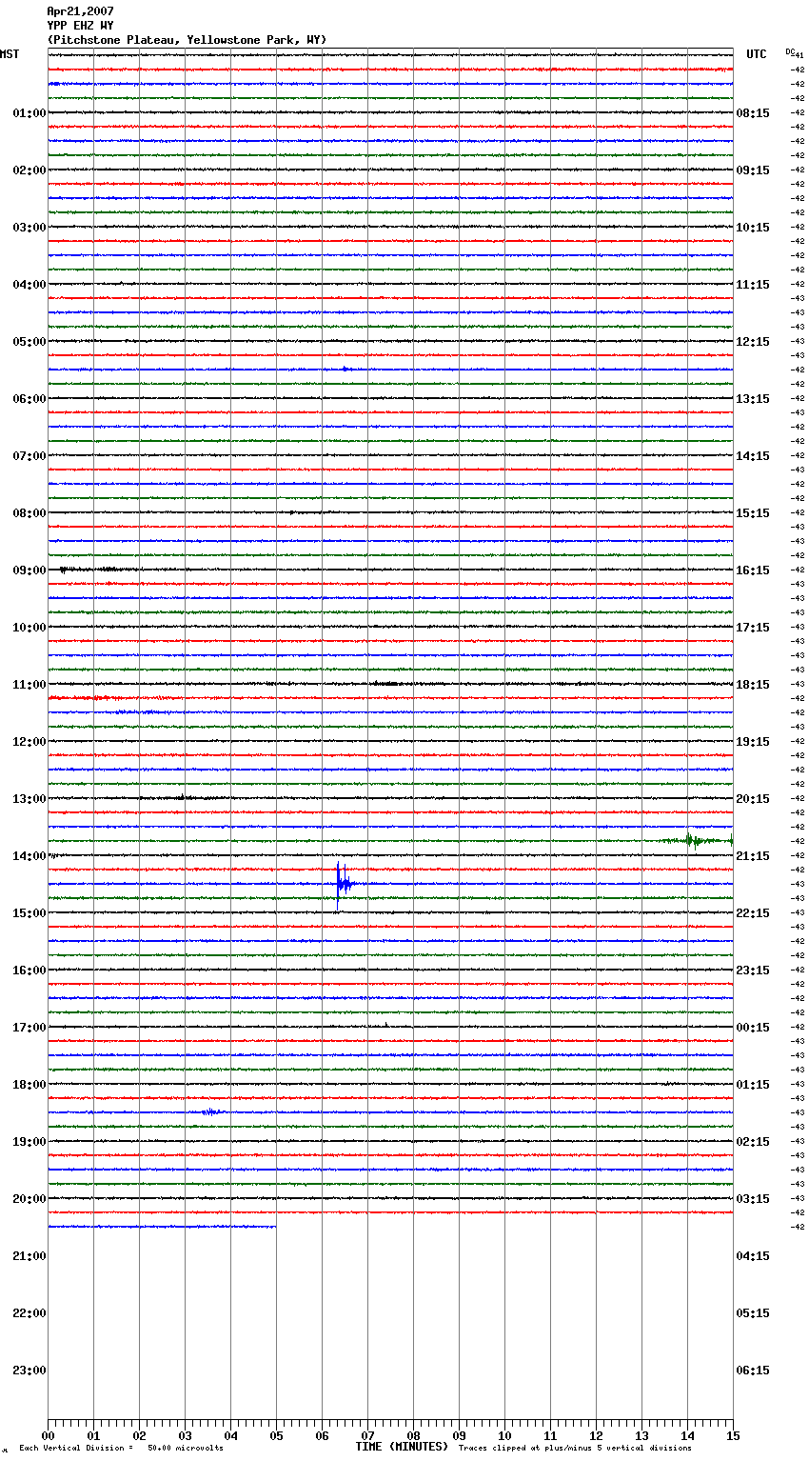This screenshot has height=1461, width=809.
Task: Select the 10:00 MST time label
Action: tap(30, 628)
